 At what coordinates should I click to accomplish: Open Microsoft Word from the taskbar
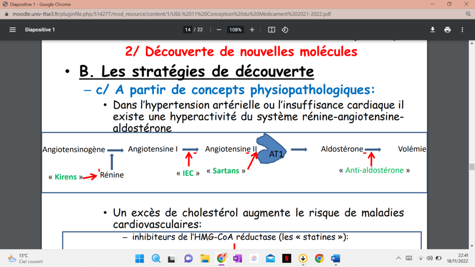click(335, 258)
